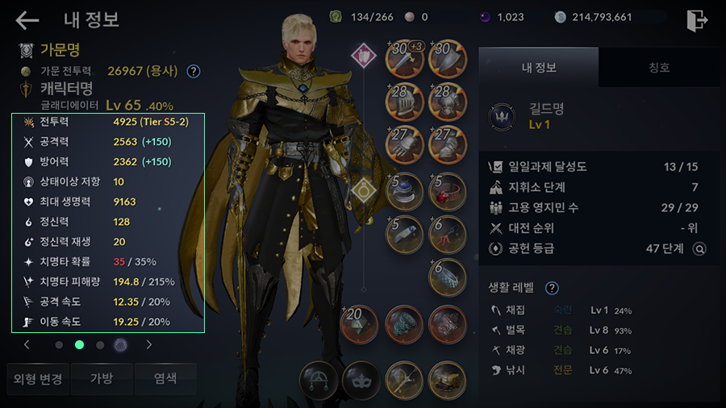This screenshot has width=726, height=408.
Task: Select the +30 sword weapon slot
Action: pyautogui.click(x=405, y=59)
